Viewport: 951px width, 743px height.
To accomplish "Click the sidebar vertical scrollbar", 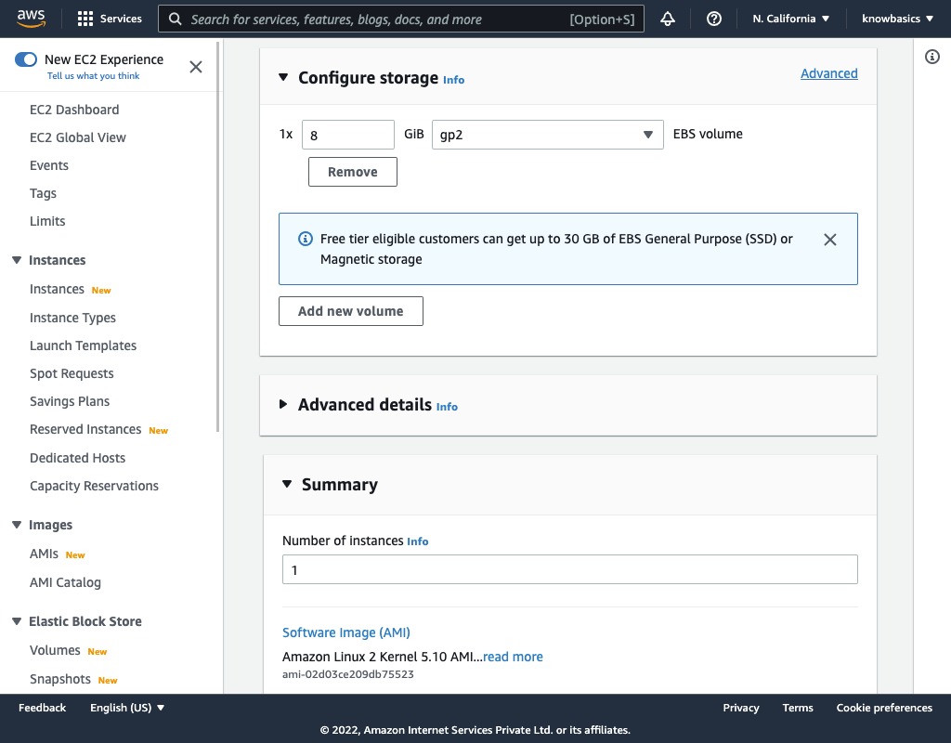I will click(x=217, y=237).
